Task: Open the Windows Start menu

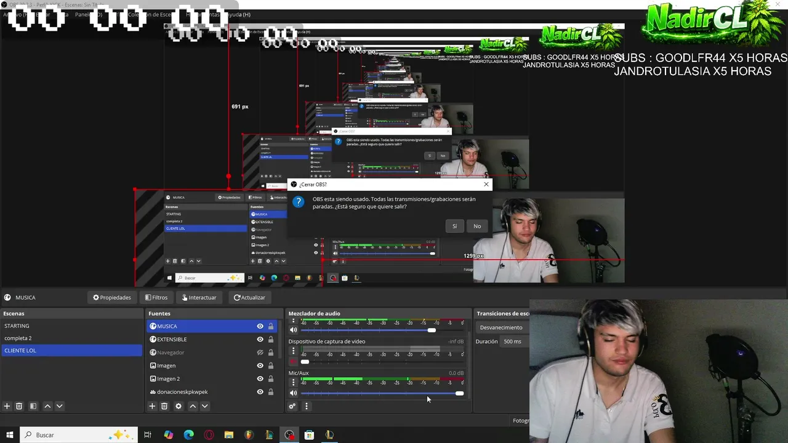Action: click(10, 435)
